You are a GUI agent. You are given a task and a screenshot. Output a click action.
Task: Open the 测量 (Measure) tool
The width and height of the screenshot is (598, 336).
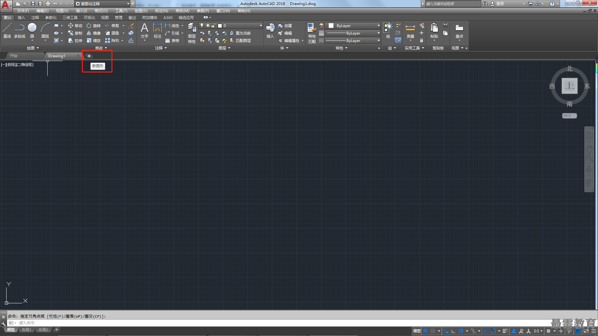(x=411, y=30)
